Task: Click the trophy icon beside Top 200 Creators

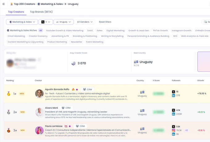Action: click(12, 4)
